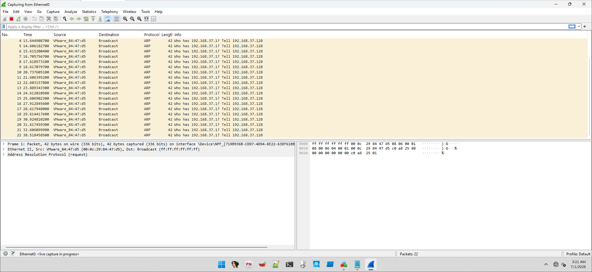Reset text to normal size
The height and width of the screenshot is (272, 592).
[139, 19]
